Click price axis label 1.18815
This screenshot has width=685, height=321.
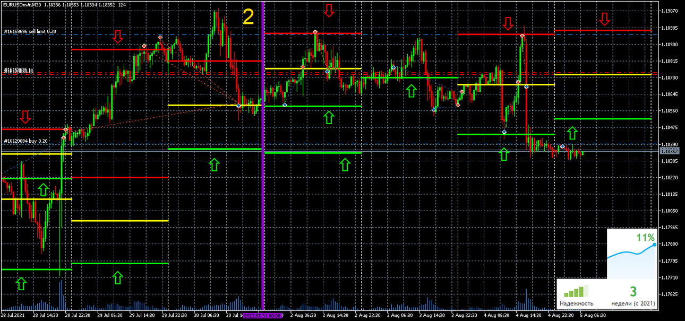[x=669, y=61]
